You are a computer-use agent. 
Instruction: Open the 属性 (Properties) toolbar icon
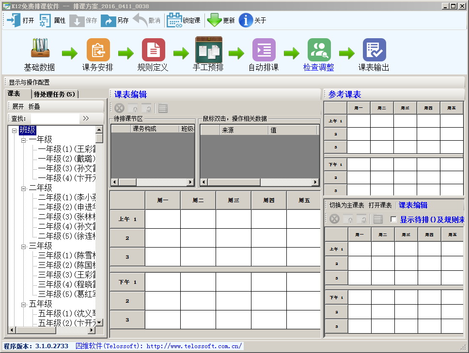[45, 20]
